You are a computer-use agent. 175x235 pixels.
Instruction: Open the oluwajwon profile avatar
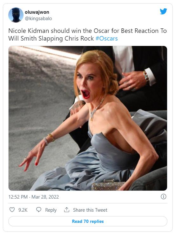tap(16, 15)
